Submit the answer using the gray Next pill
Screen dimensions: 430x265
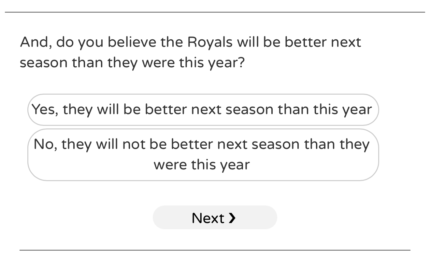point(215,218)
